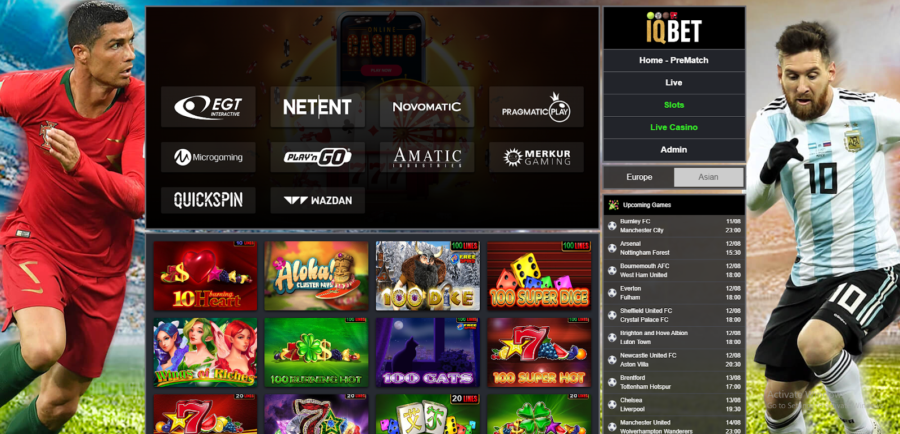Viewport: 900px width, 434px height.
Task: Choose the Novomatic provider logo
Action: coord(427,107)
